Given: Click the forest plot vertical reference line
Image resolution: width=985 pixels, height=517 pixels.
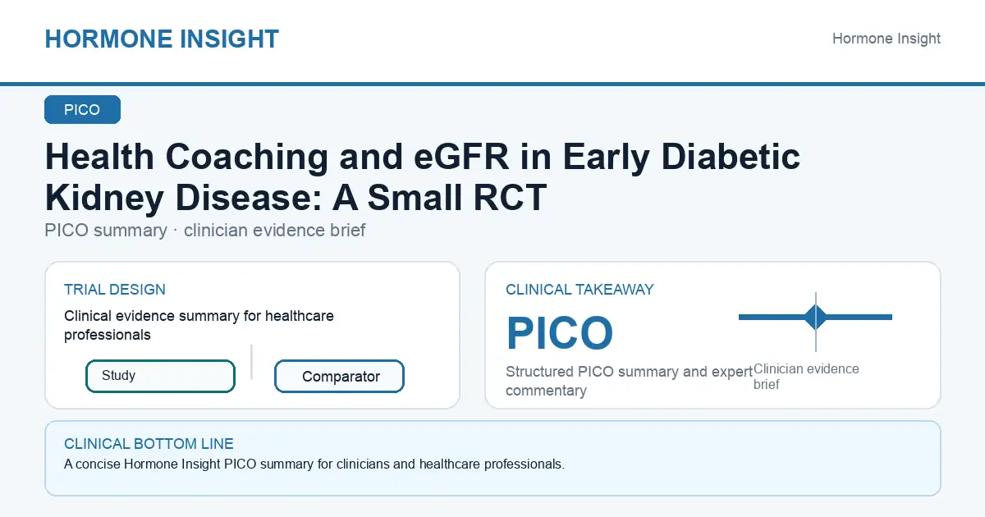Looking at the screenshot, I should tap(816, 322).
